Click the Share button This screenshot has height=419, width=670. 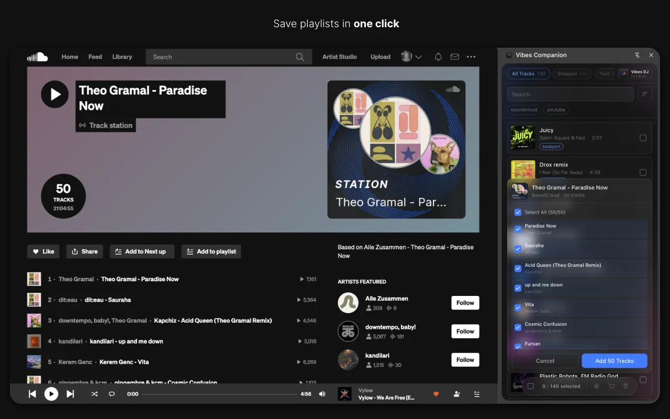pos(85,251)
